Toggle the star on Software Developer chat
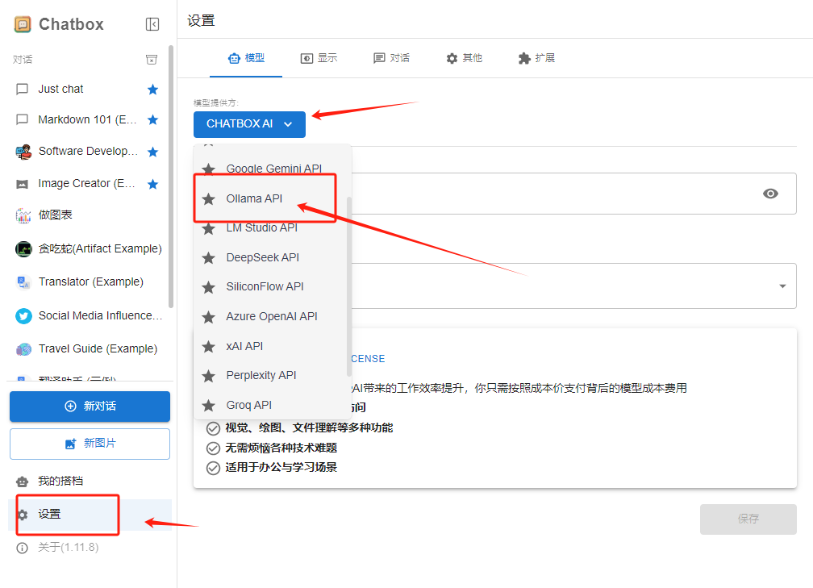The width and height of the screenshot is (813, 588). tap(152, 152)
